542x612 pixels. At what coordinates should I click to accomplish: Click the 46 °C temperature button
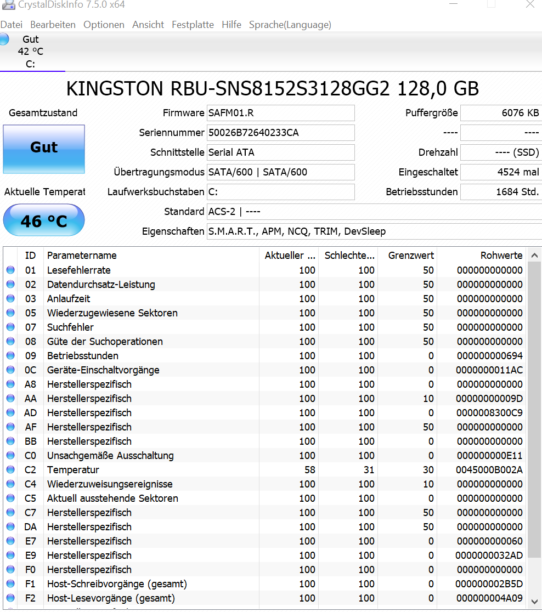point(44,220)
